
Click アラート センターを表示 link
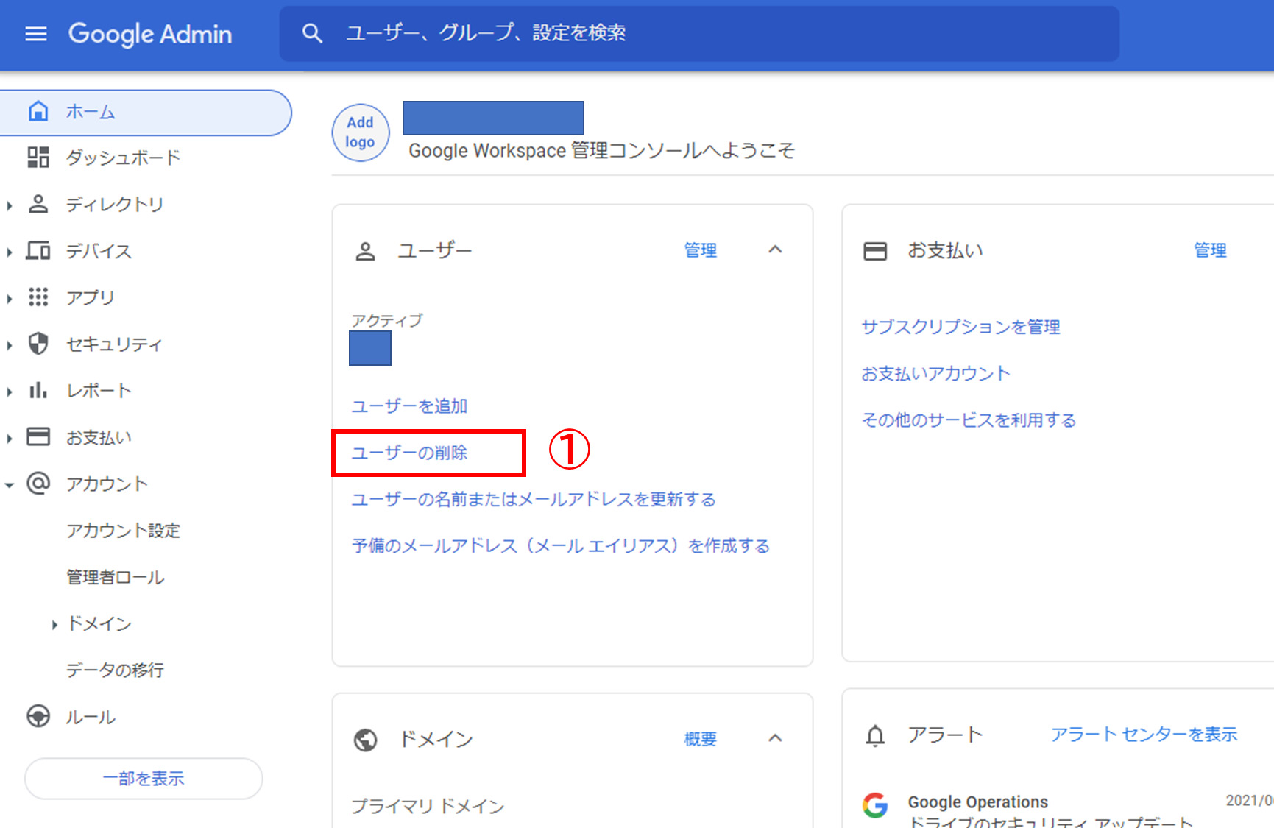pyautogui.click(x=1144, y=735)
